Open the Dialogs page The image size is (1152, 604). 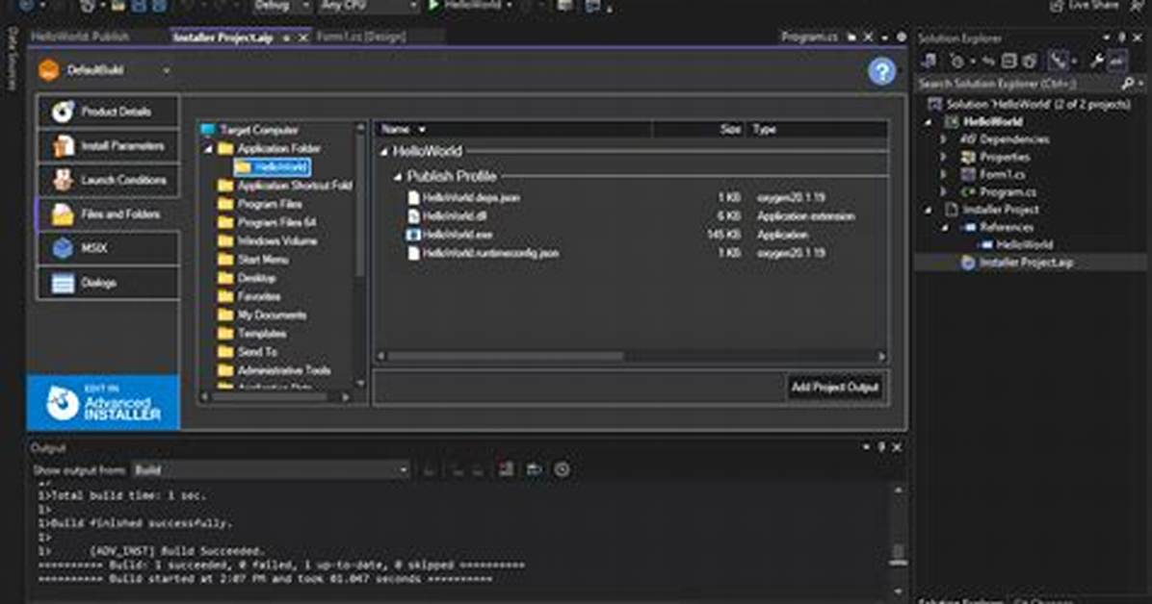click(108, 283)
